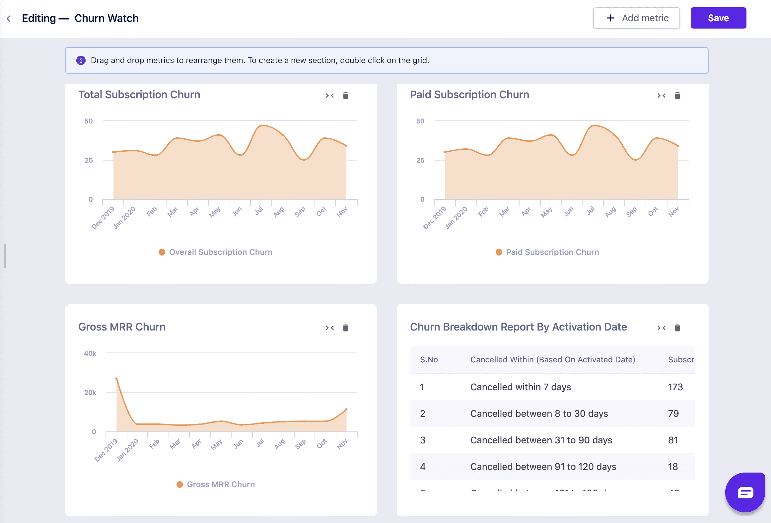Collapse Gross MRR Churn chart panel
This screenshot has height=523, width=771.
[x=330, y=327]
